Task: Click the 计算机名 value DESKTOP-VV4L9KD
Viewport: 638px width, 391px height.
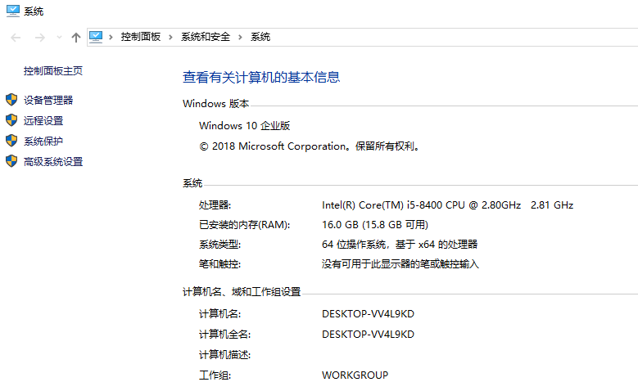Action: tap(368, 314)
